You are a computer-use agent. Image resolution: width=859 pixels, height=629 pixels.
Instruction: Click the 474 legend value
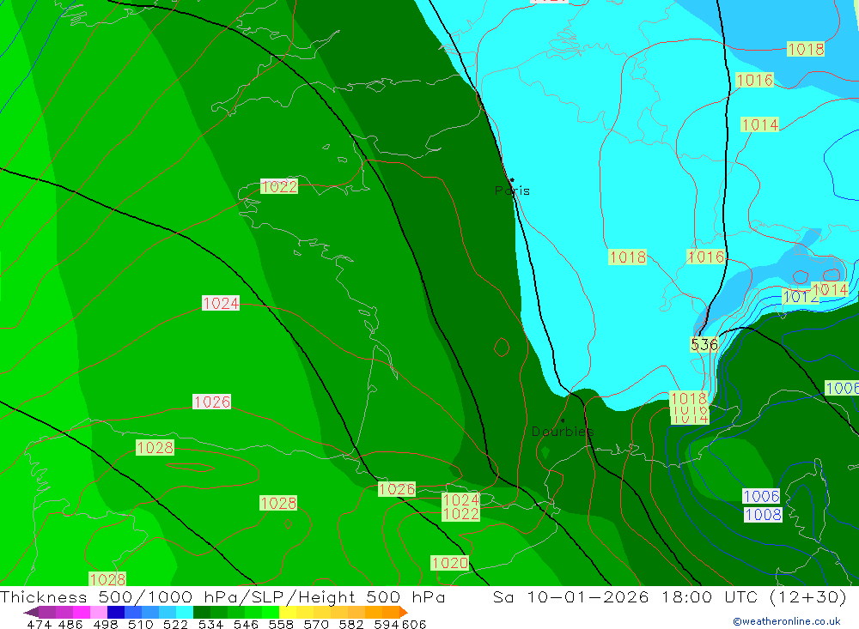pyautogui.click(x=39, y=625)
